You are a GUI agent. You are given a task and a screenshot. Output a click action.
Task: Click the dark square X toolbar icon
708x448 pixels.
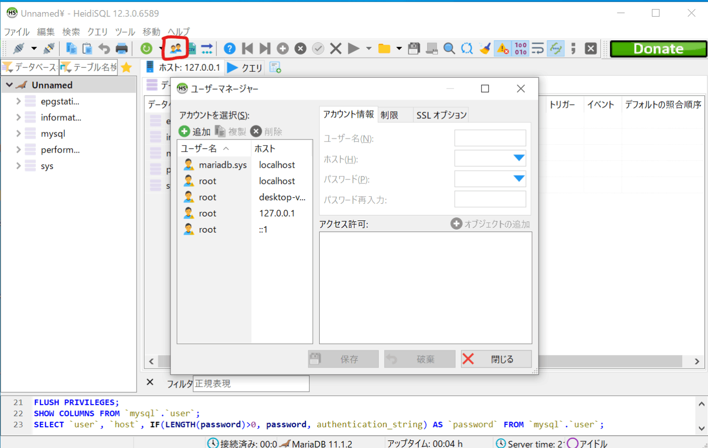(591, 49)
